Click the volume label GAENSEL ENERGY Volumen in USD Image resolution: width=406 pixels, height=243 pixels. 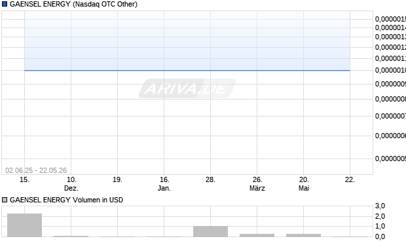point(66,200)
